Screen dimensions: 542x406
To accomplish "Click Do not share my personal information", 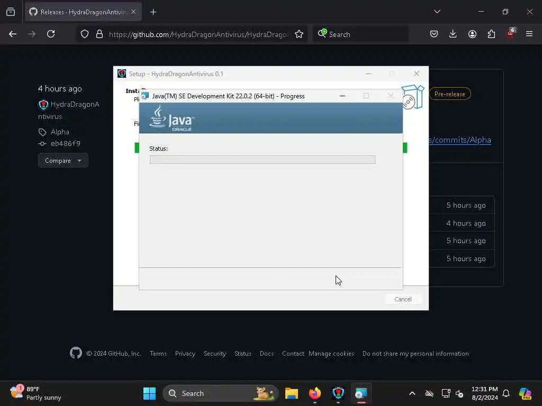I will coord(415,354).
